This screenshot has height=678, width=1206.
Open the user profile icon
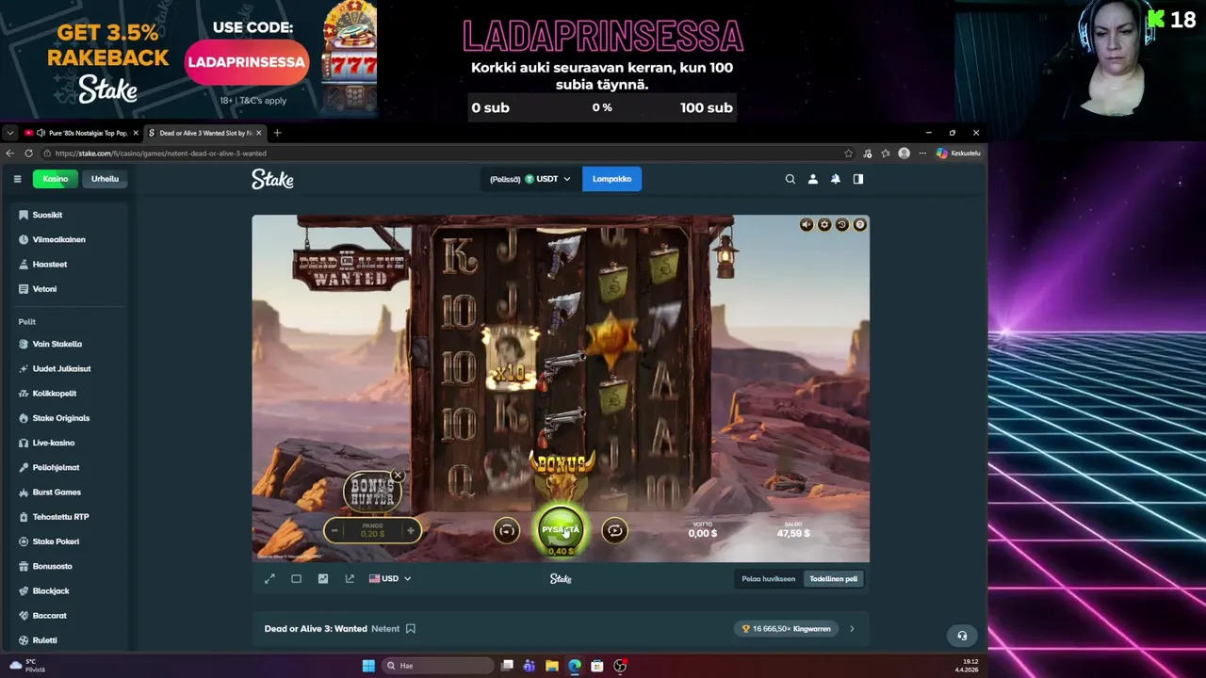[x=813, y=179]
